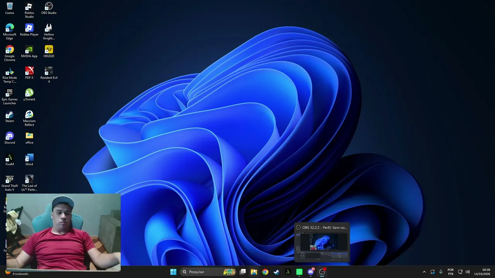The height and width of the screenshot is (278, 495).
Task: Open the Lixeira recycle bin icon
Action: [x=10, y=8]
